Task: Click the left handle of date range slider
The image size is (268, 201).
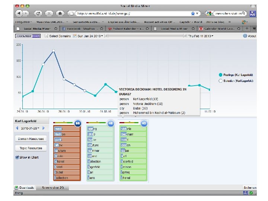Action: coord(106,36)
